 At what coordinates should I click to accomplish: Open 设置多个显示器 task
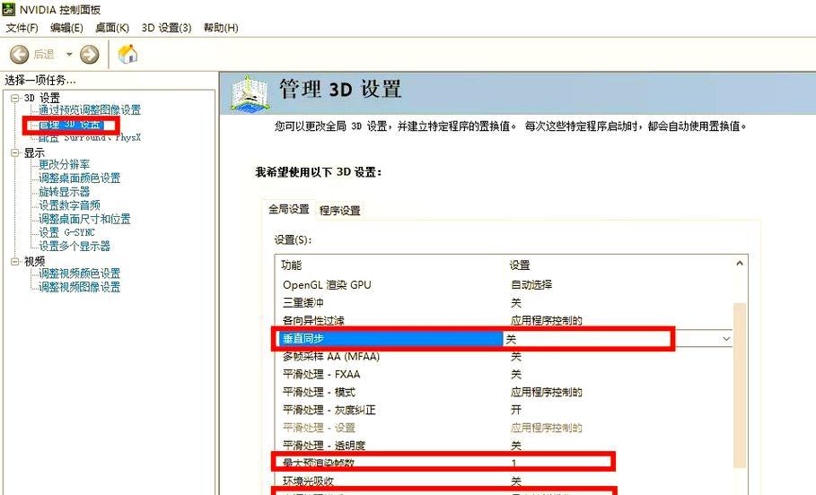[75, 246]
